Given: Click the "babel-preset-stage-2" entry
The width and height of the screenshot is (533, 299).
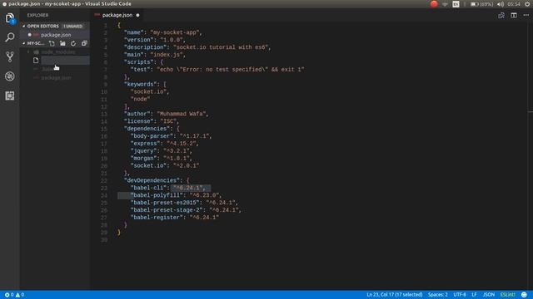Looking at the screenshot, I should tap(167, 210).
